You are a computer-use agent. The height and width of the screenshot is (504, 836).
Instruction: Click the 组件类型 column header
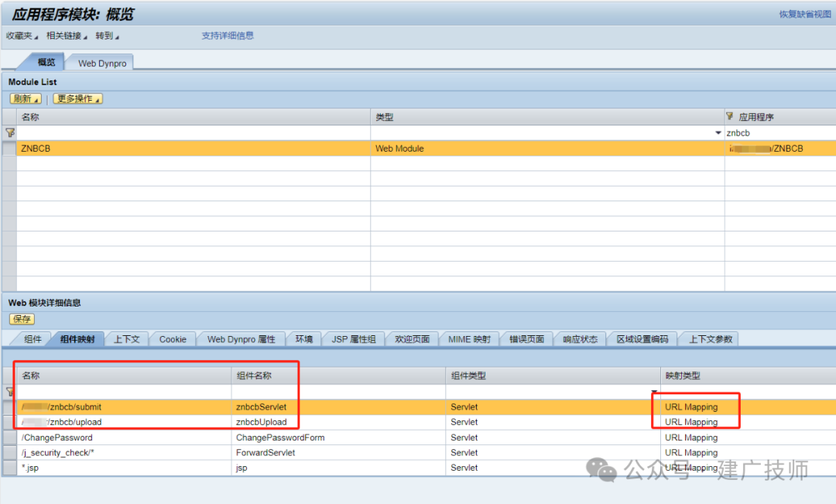click(553, 375)
